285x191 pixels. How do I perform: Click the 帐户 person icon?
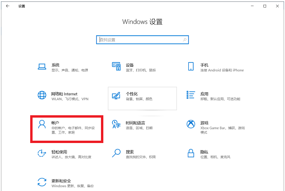(x=42, y=124)
